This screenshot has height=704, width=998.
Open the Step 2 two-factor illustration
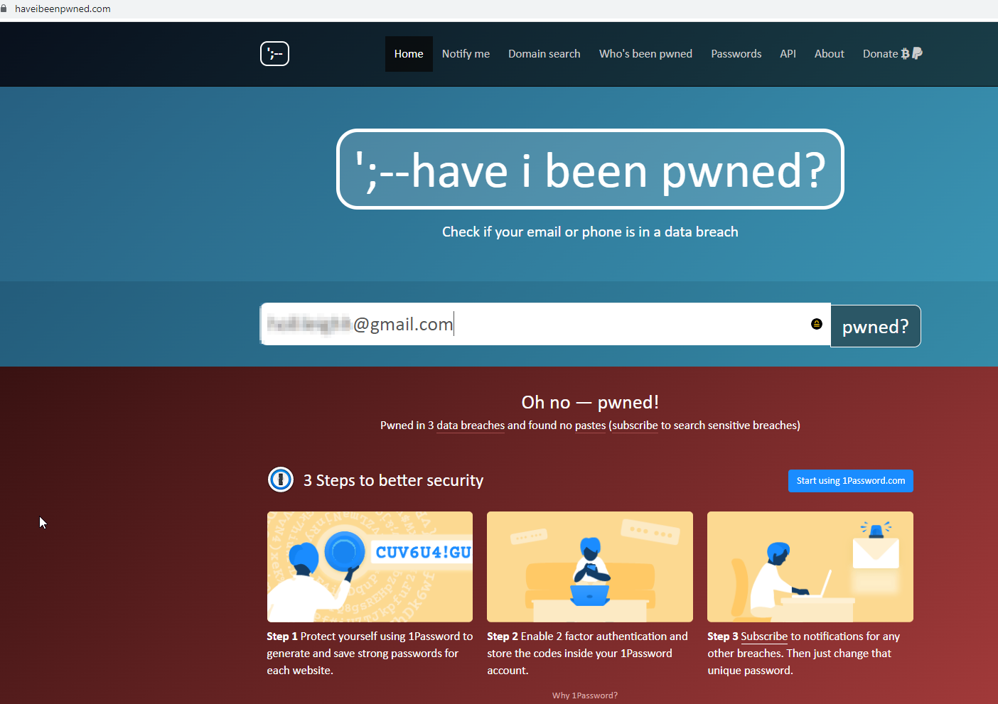pos(590,567)
